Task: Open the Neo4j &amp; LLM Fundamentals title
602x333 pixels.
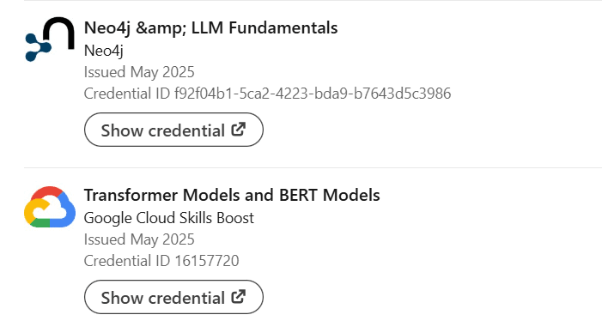Action: pyautogui.click(x=210, y=28)
